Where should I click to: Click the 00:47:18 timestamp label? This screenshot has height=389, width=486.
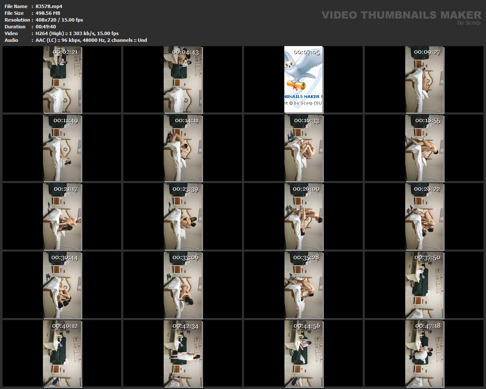(x=428, y=326)
